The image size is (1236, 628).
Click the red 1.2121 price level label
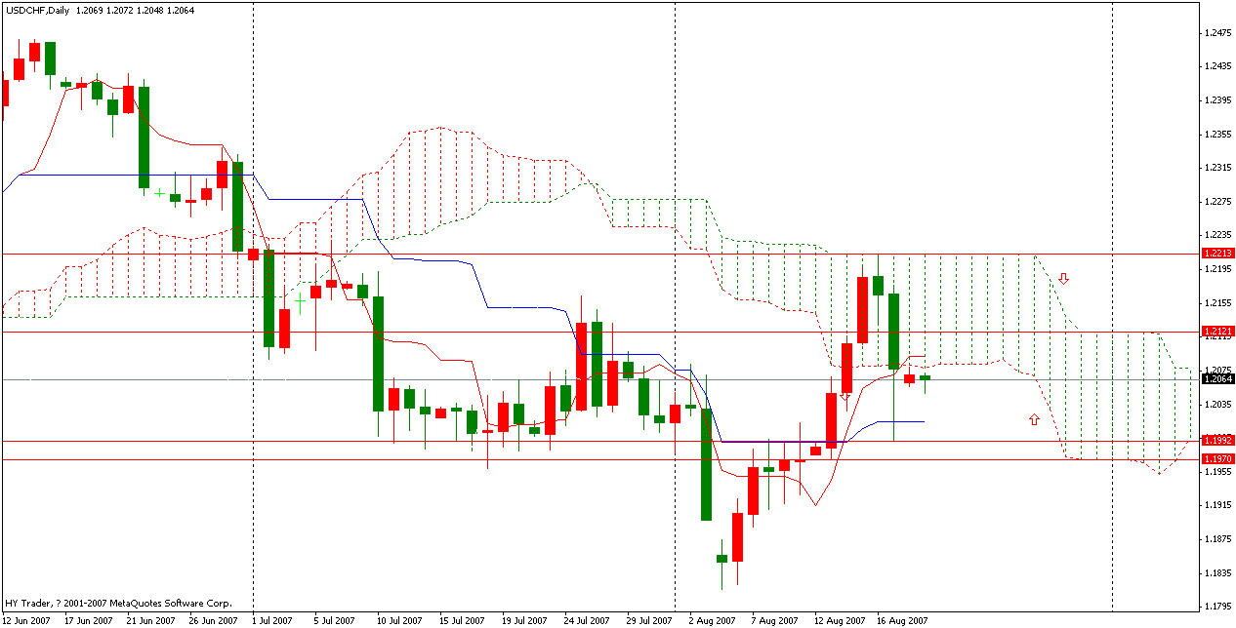pos(1218,332)
